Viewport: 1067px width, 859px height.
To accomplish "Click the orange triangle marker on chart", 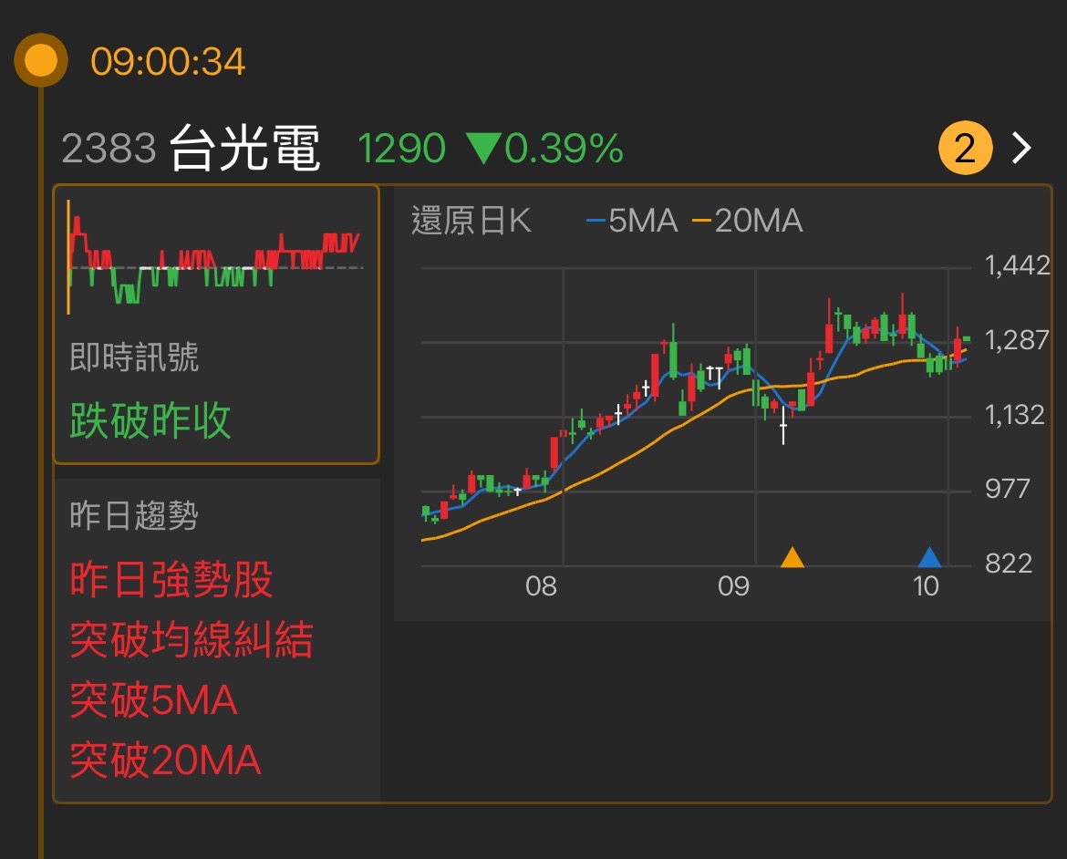I will click(x=792, y=557).
